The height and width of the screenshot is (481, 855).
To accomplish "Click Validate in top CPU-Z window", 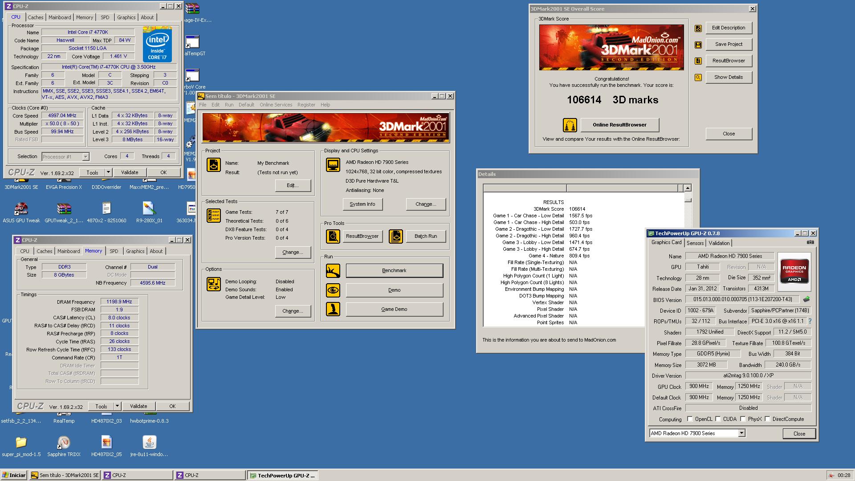I will point(130,172).
